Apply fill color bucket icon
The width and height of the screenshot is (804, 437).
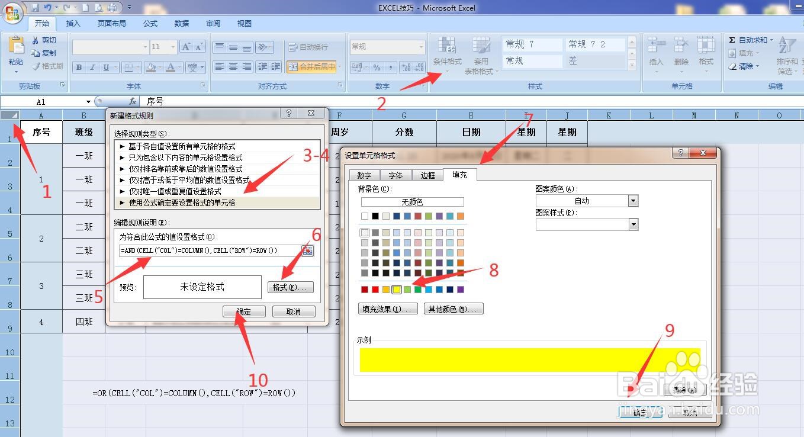(x=152, y=68)
